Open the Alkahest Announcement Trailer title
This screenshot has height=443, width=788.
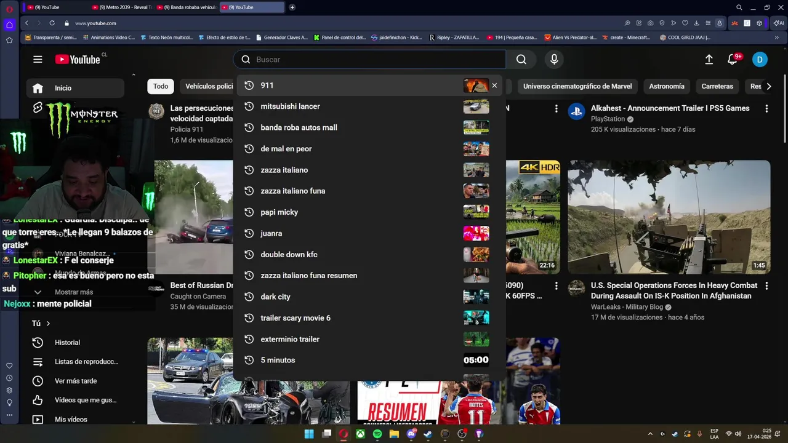(x=670, y=108)
